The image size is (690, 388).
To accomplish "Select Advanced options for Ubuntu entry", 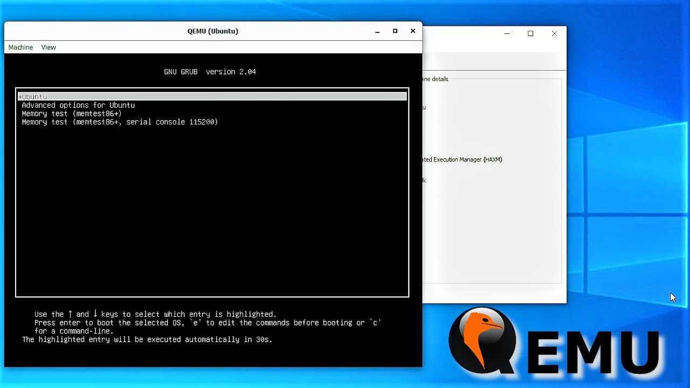I will coord(78,105).
